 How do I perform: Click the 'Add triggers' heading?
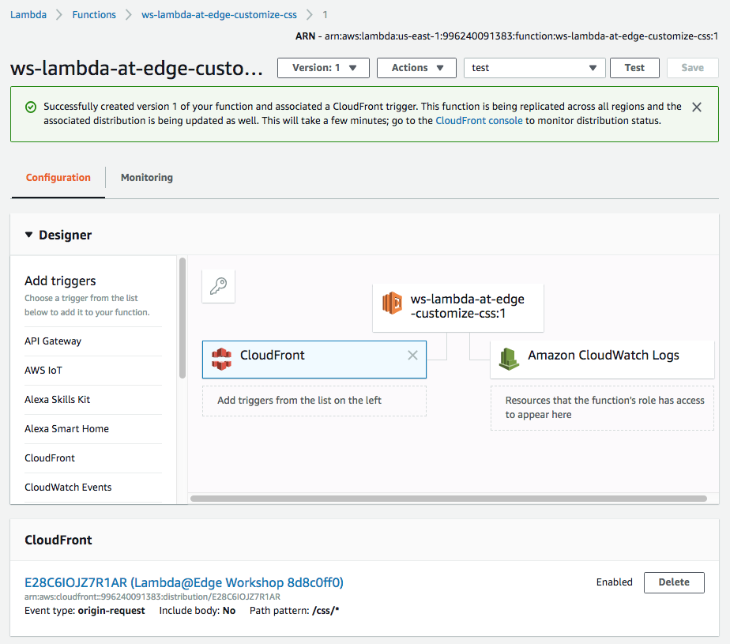60,281
